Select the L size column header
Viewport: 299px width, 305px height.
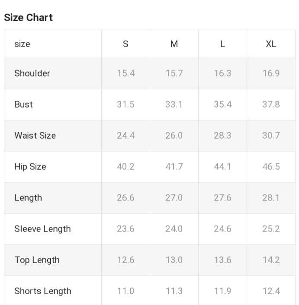pyautogui.click(x=222, y=44)
